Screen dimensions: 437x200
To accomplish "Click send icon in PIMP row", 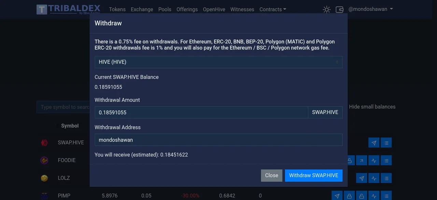I will (337, 196).
